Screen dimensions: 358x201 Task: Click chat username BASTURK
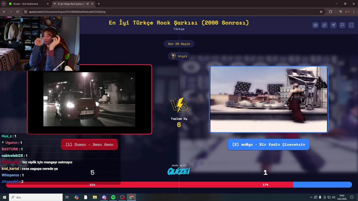(x=10, y=149)
